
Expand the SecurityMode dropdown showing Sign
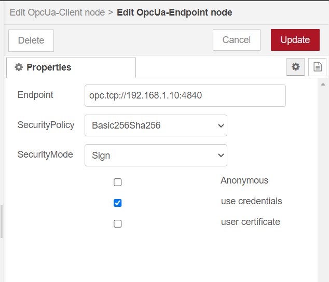tap(156, 155)
